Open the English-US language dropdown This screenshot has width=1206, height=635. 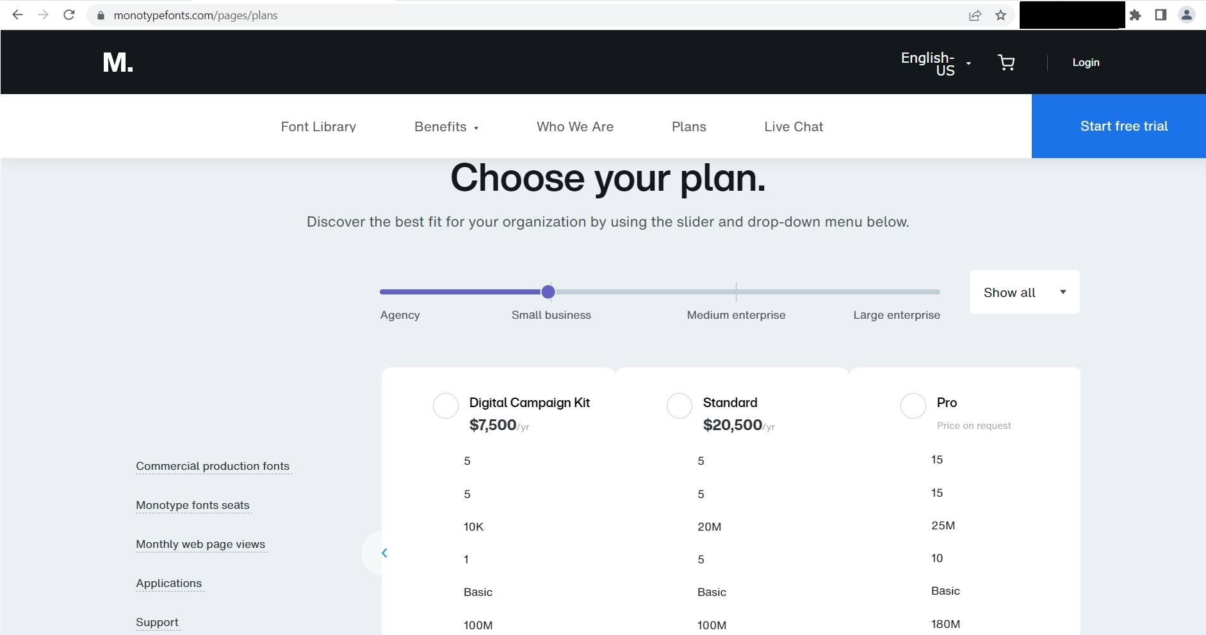pyautogui.click(x=936, y=63)
